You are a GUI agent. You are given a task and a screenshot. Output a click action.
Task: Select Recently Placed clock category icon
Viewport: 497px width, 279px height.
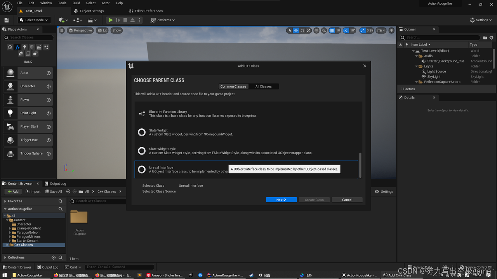pyautogui.click(x=10, y=47)
